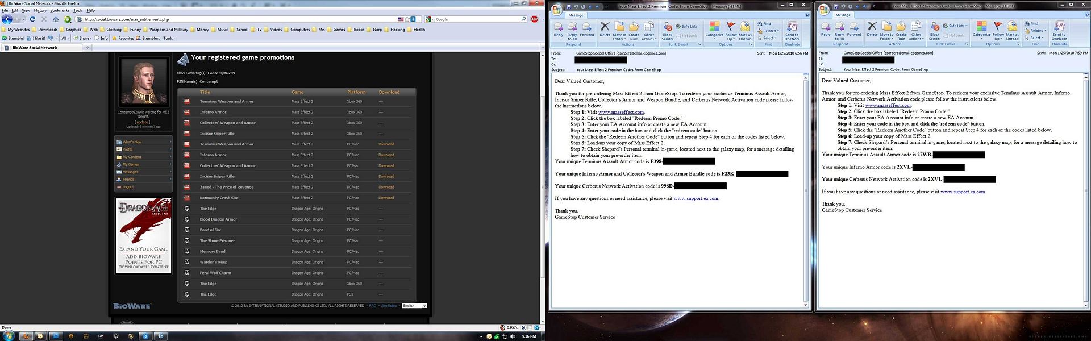Select the Message ribbon tab in left Outlook
The height and width of the screenshot is (341, 1091).
pos(576,15)
